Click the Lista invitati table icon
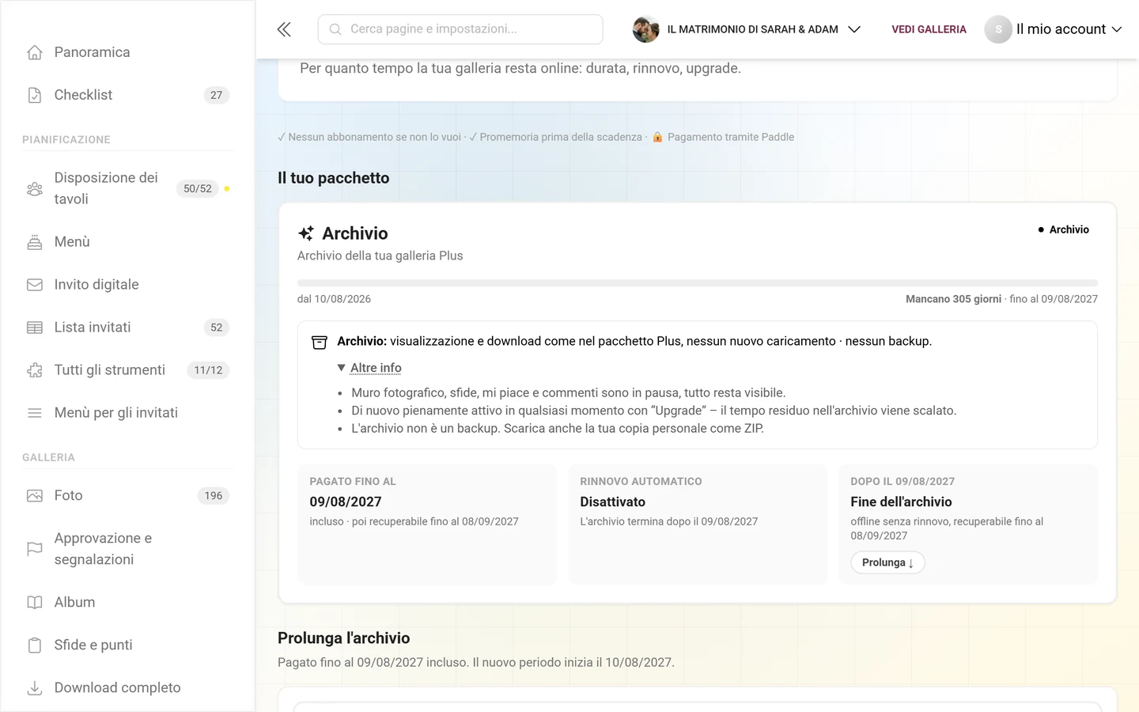This screenshot has width=1139, height=712. (x=35, y=328)
